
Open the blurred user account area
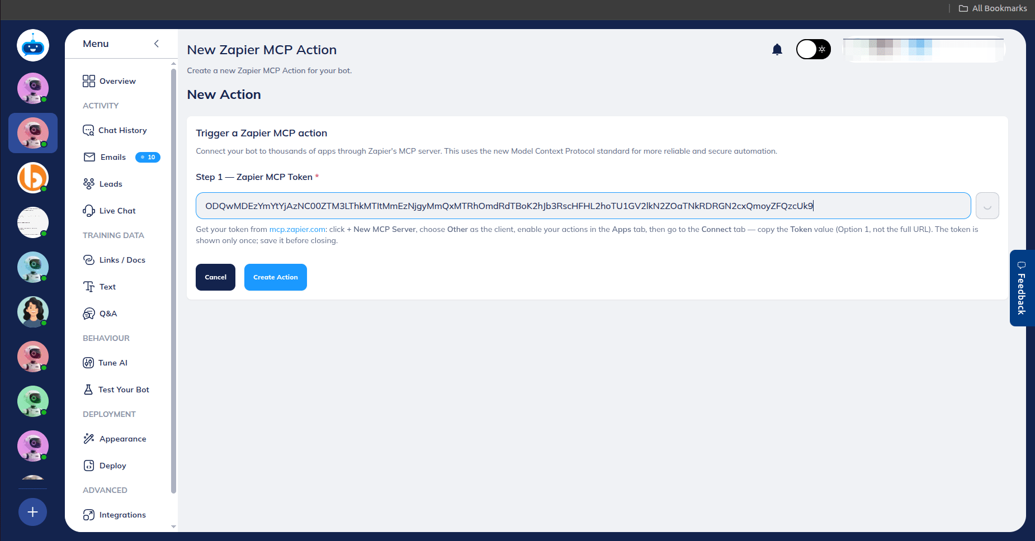point(923,49)
